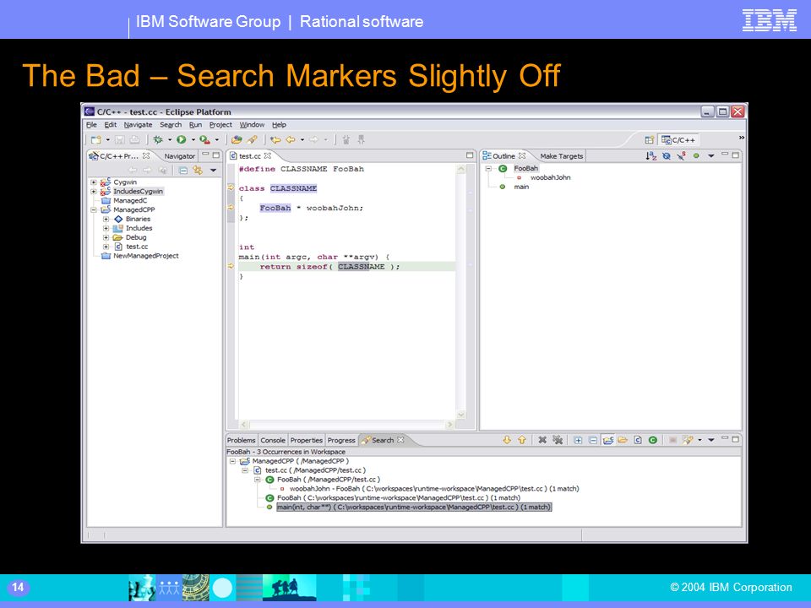Click the Open Perspective icon

649,140
